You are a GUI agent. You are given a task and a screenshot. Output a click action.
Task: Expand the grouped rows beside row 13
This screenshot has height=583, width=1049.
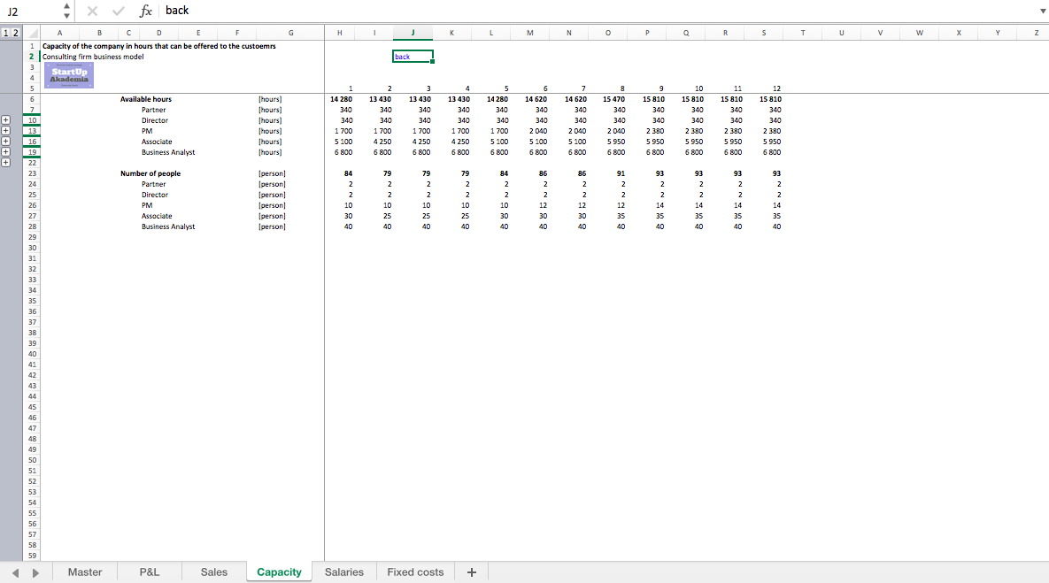[x=6, y=130]
